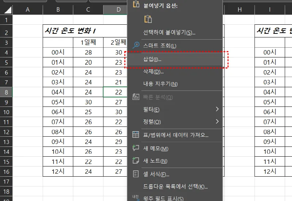Expand the 정렬(O) submenu arrow
Viewport: 292px width, 201px height.
tap(217, 122)
